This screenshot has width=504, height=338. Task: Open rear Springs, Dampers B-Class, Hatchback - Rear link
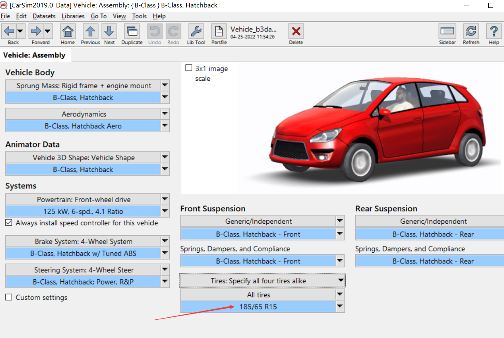(430, 261)
